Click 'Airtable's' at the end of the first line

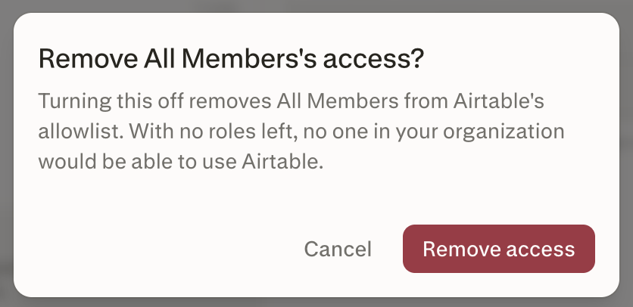[x=499, y=101]
